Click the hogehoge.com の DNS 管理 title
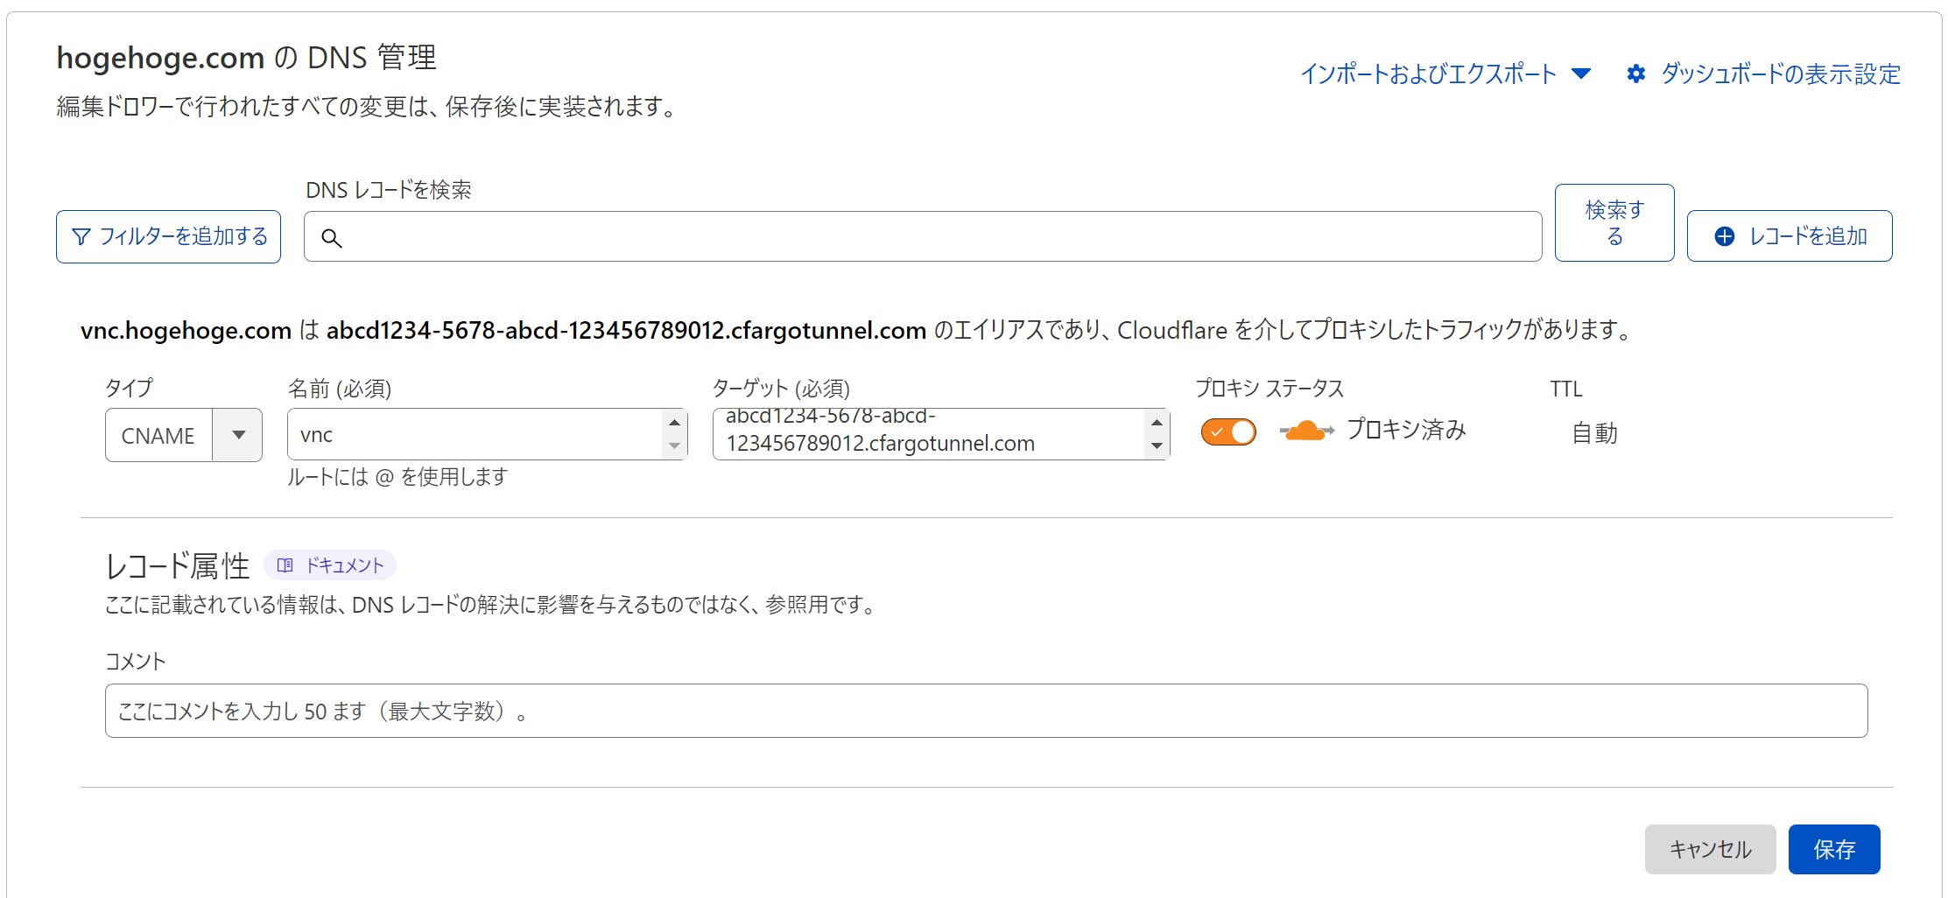The width and height of the screenshot is (1948, 898). click(x=246, y=58)
